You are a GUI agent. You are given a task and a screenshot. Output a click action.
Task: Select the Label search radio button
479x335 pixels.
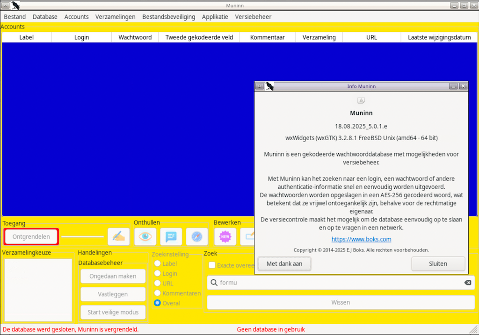(157, 264)
